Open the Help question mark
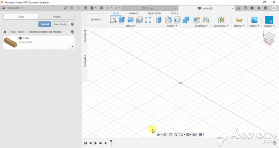 coord(266,8)
